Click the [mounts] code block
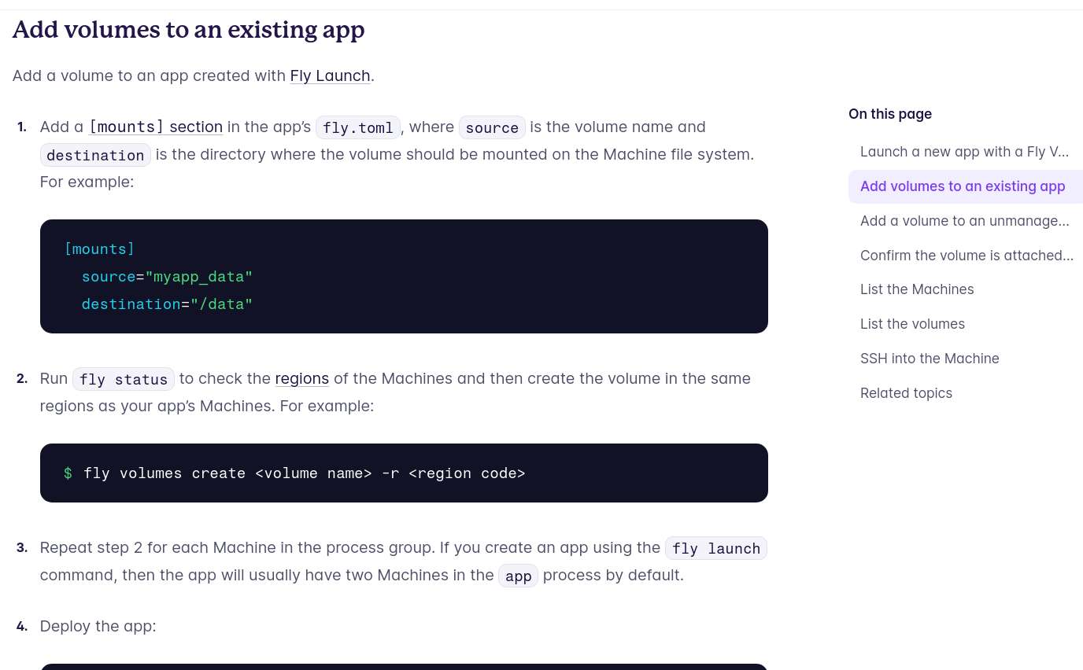 (404, 276)
